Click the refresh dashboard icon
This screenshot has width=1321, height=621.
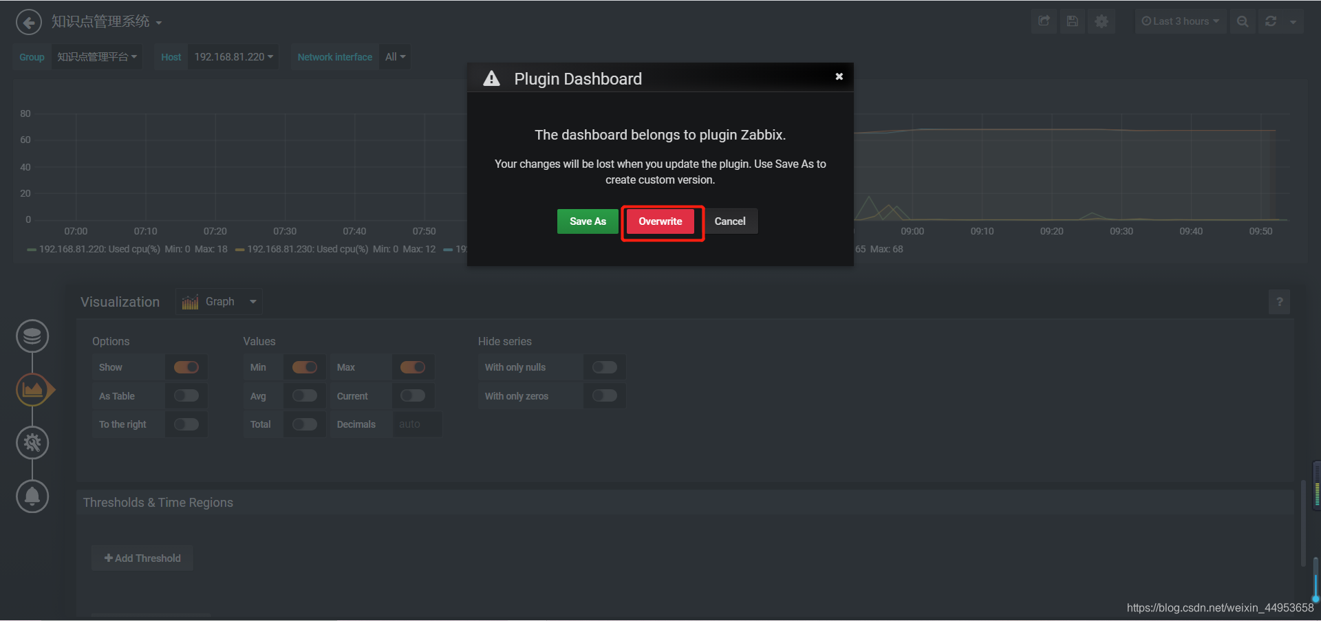(x=1271, y=21)
